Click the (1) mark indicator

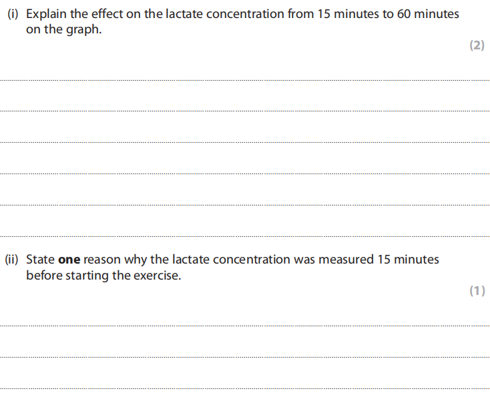pyautogui.click(x=477, y=290)
